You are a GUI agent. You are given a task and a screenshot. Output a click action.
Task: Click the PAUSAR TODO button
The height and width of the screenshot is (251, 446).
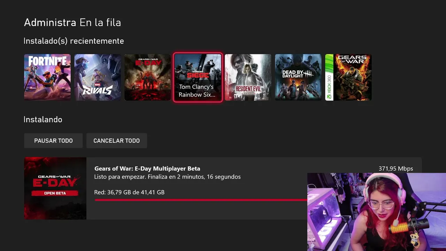tap(53, 140)
